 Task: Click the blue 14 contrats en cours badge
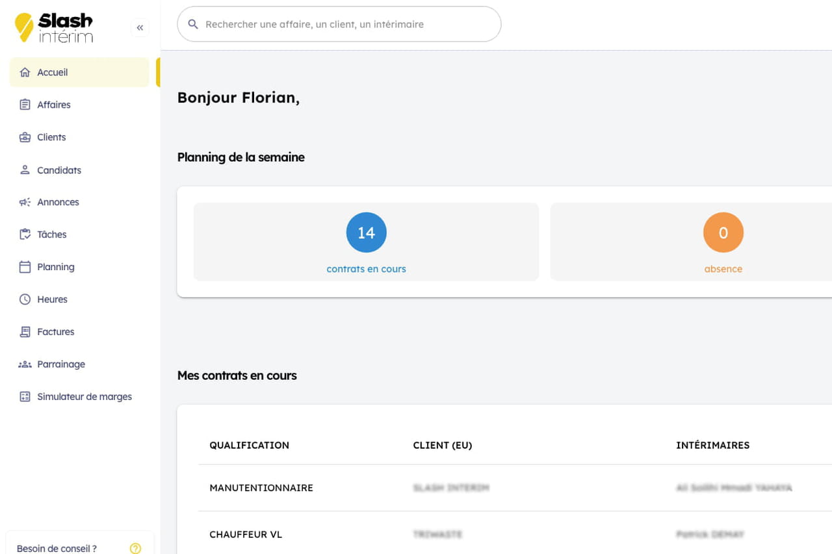coord(366,232)
